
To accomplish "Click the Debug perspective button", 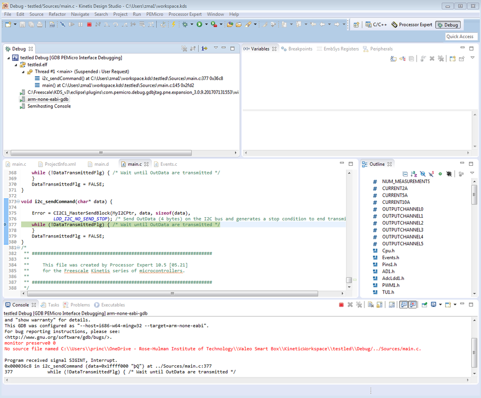I will click(x=448, y=25).
